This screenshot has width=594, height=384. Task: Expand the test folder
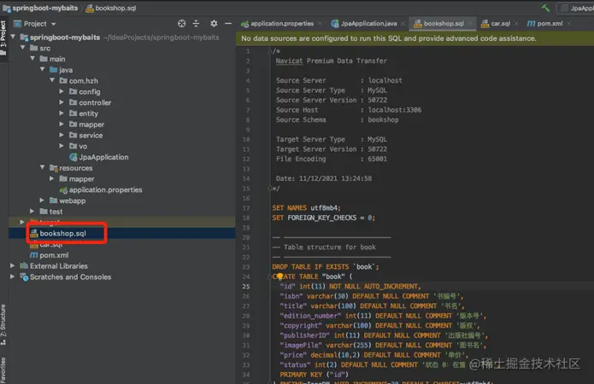tap(32, 211)
